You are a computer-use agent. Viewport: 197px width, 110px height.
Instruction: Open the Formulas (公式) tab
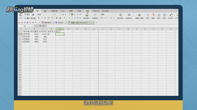[x=63, y=11]
